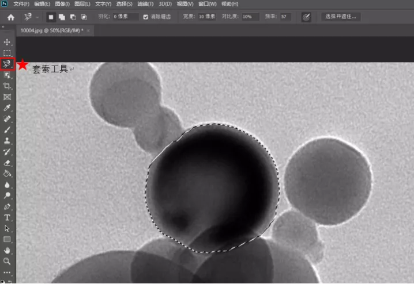Click the feather (羽化) value field

126,17
